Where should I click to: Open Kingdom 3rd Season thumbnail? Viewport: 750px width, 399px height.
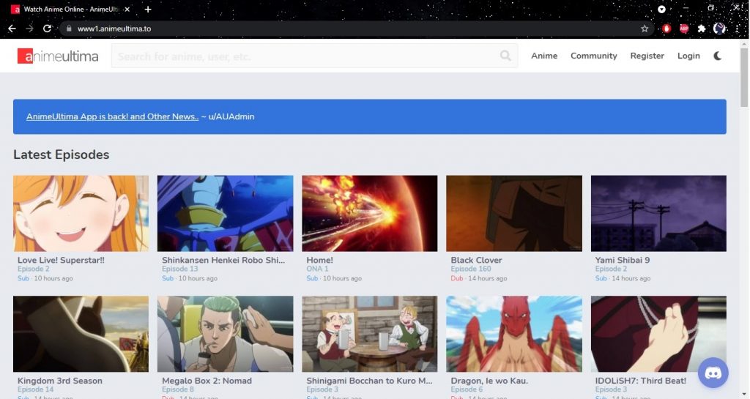[x=81, y=334]
